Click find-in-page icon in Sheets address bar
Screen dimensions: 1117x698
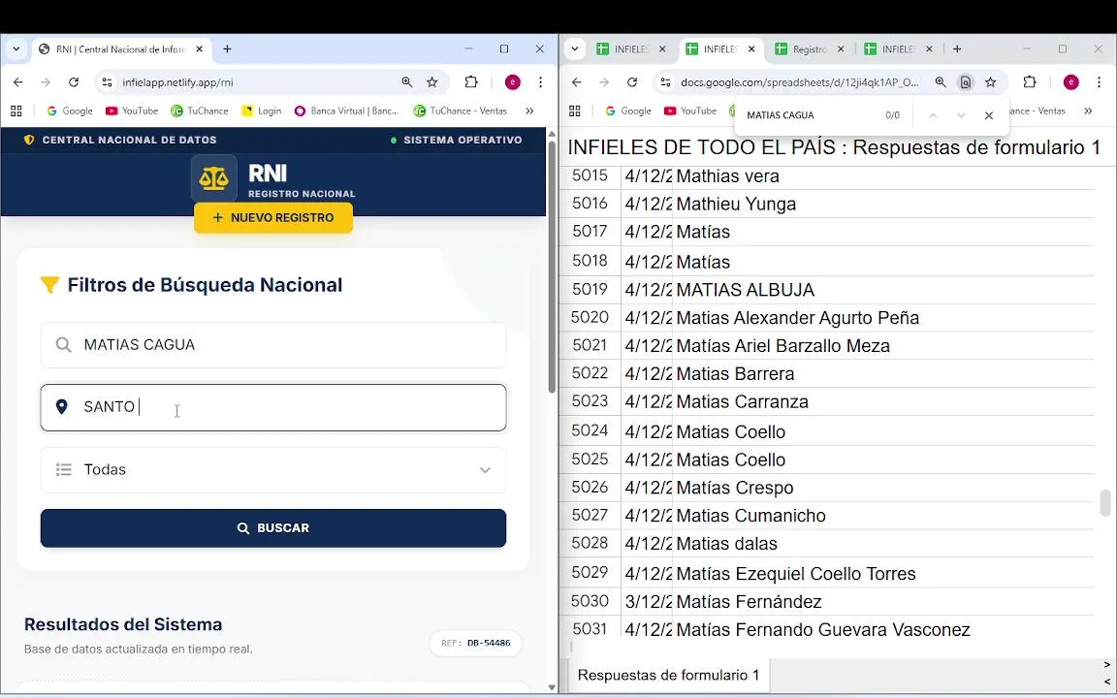pyautogui.click(x=966, y=82)
